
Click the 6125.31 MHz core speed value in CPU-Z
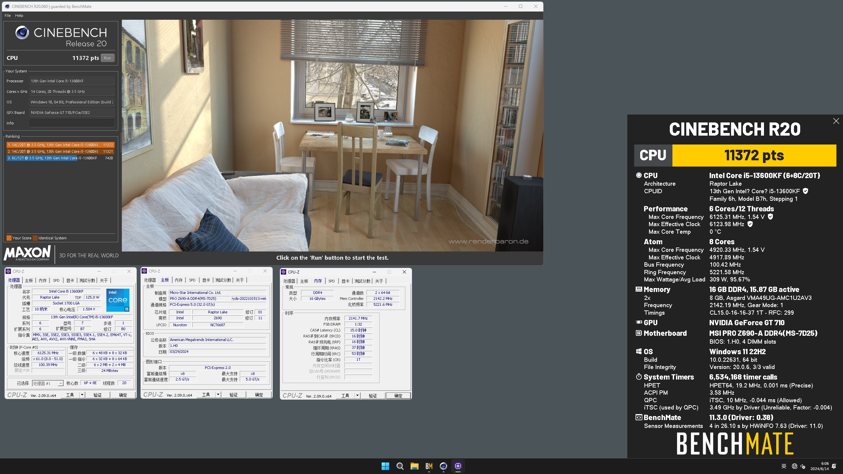click(x=48, y=353)
